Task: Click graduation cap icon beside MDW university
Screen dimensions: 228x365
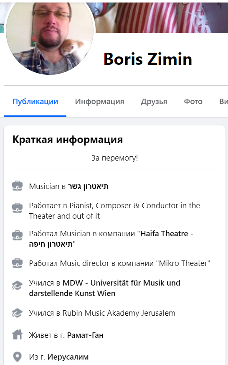Action: pos(18,285)
